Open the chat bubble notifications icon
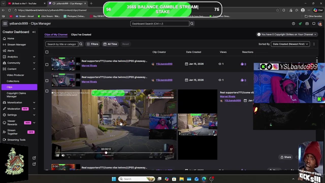The width and height of the screenshot is (325, 183). (314, 24)
